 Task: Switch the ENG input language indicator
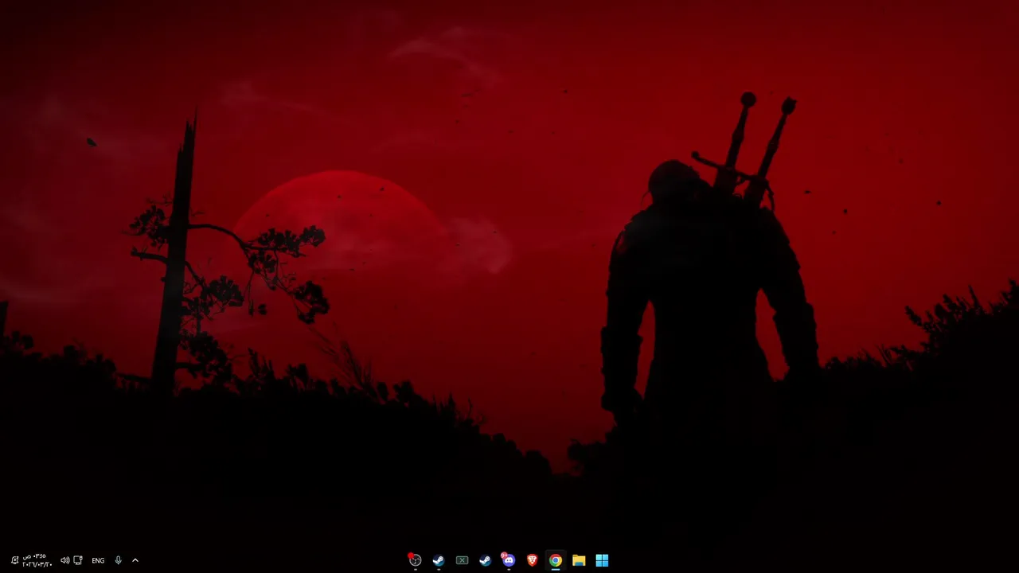point(98,560)
